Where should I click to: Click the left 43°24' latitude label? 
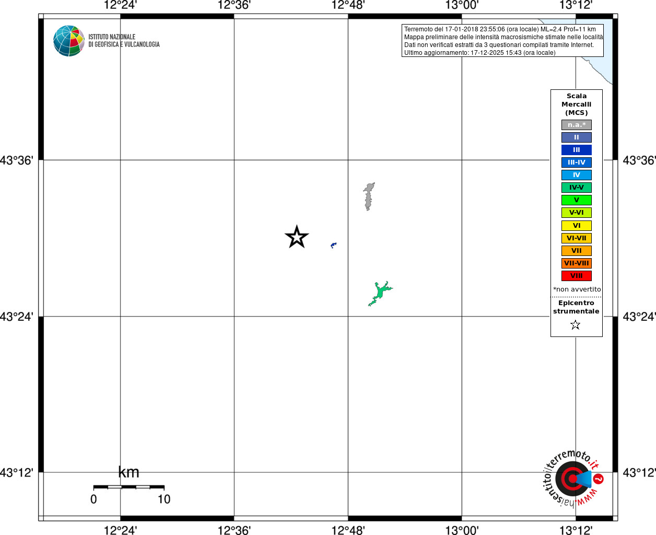[16, 317]
